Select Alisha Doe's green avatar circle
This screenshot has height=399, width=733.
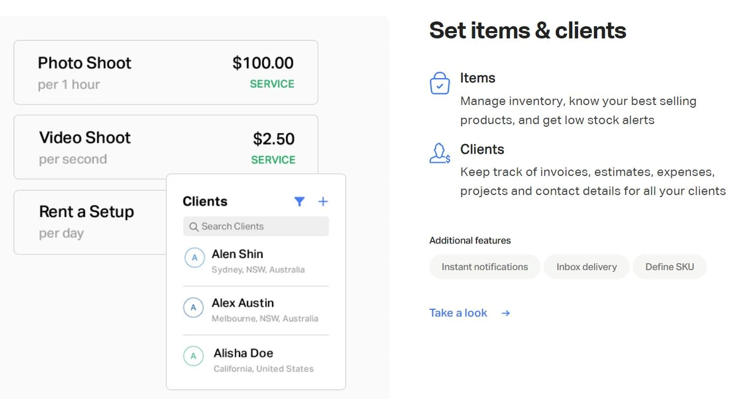194,356
